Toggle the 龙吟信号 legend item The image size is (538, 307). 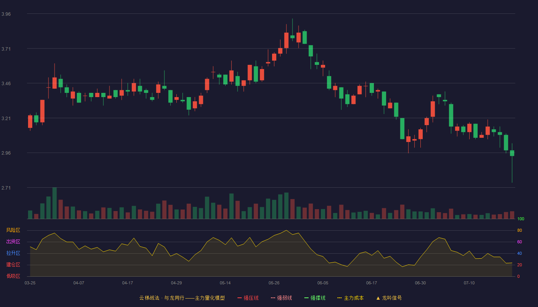[x=389, y=298]
